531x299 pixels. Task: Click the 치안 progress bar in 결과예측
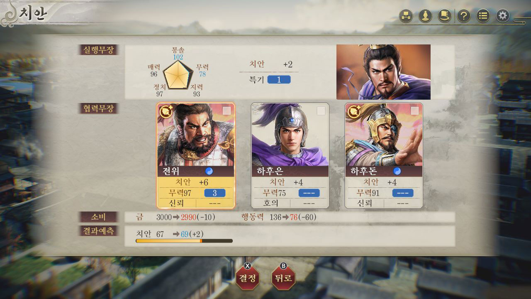point(184,241)
